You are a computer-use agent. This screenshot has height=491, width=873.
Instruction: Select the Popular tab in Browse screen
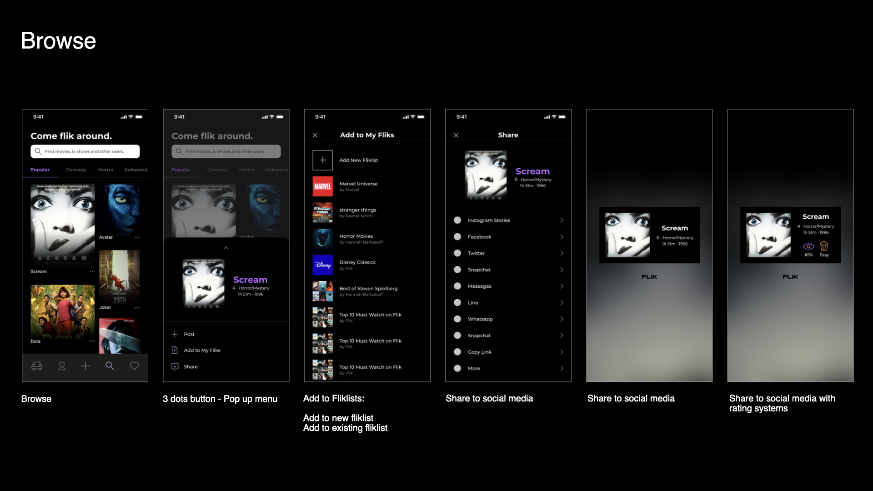[40, 170]
